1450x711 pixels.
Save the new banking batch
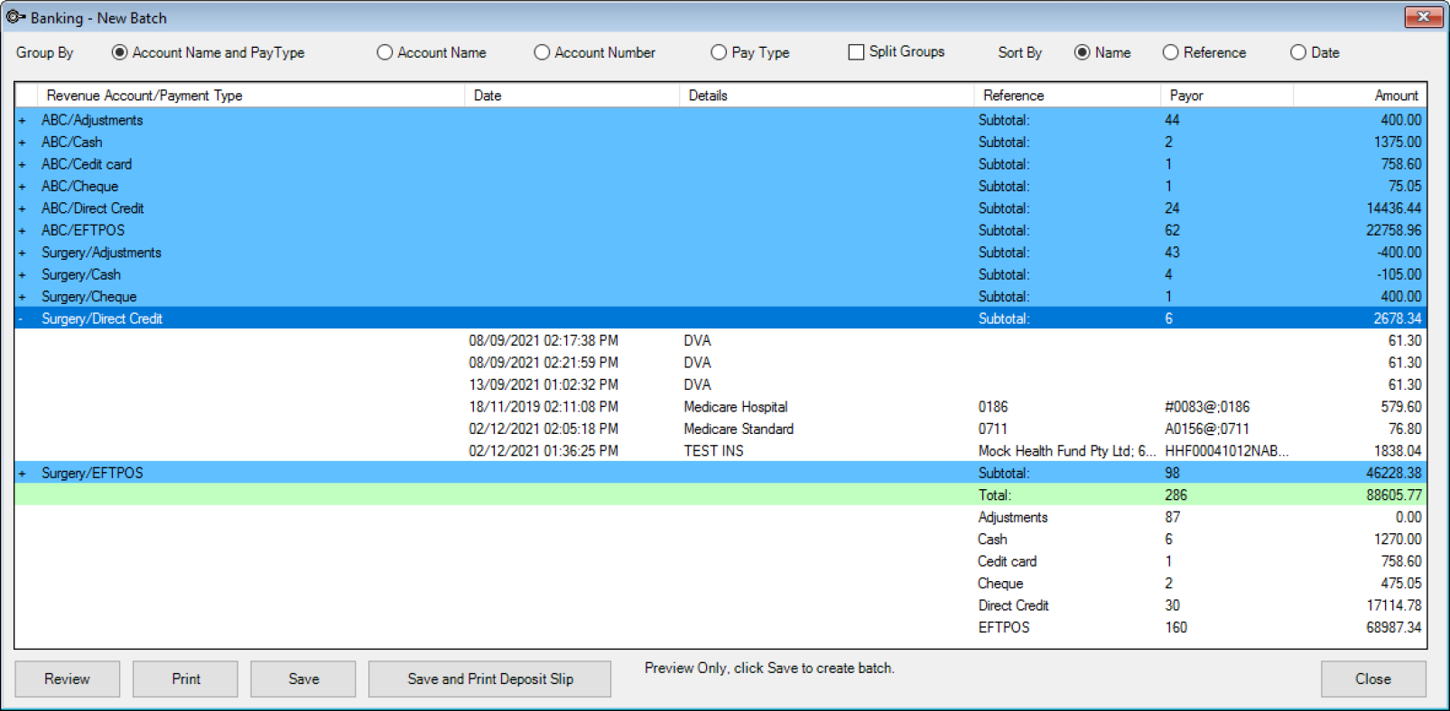303,679
